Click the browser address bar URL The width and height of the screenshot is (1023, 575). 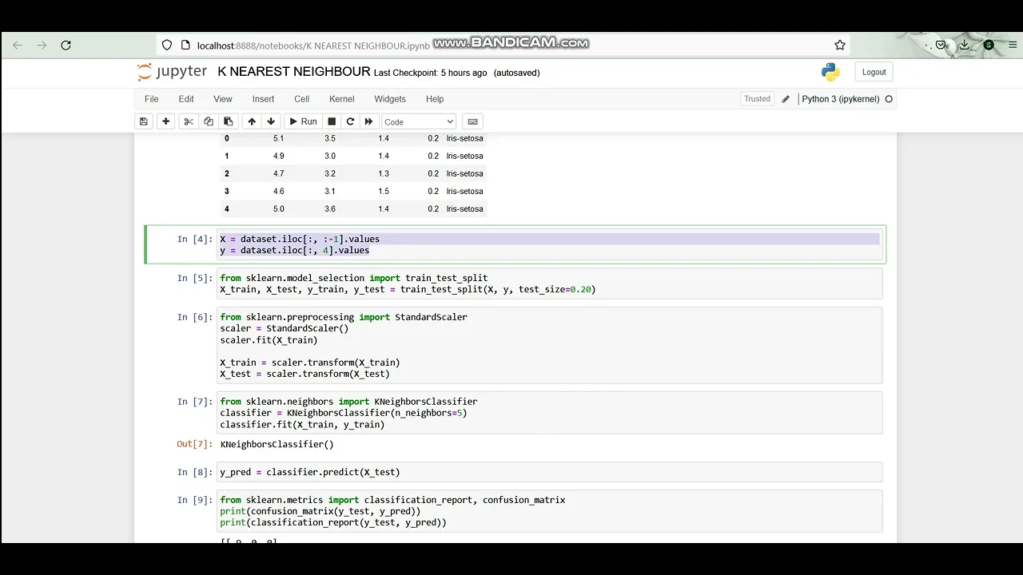point(313,46)
